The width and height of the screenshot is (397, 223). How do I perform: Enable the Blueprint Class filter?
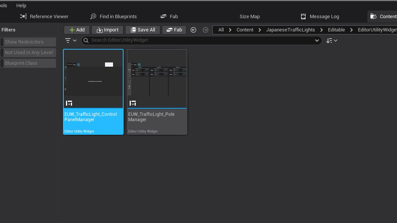pos(28,63)
